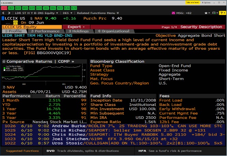Screen dimensions: 227x156
Task: Open the DES function dropdown
Action: point(67,13)
